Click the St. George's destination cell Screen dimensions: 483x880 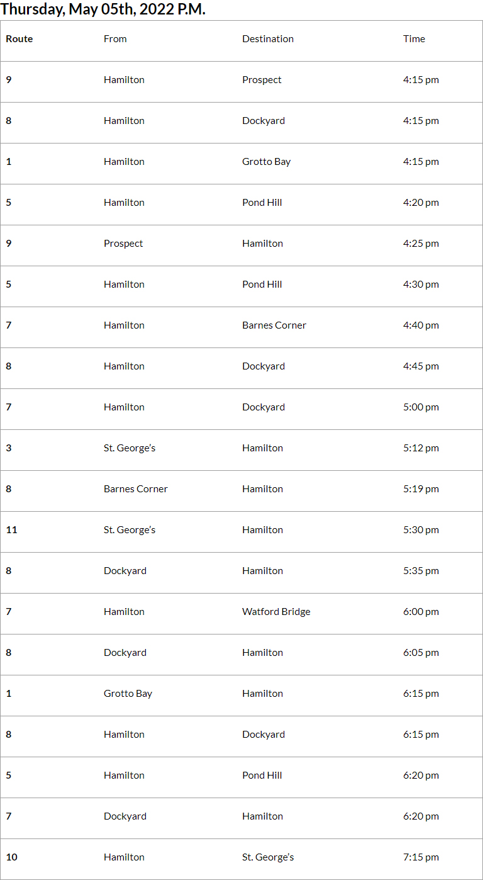268,857
